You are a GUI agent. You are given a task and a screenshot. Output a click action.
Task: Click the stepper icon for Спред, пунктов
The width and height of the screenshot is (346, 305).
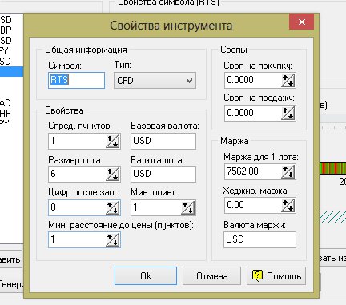[113, 141]
